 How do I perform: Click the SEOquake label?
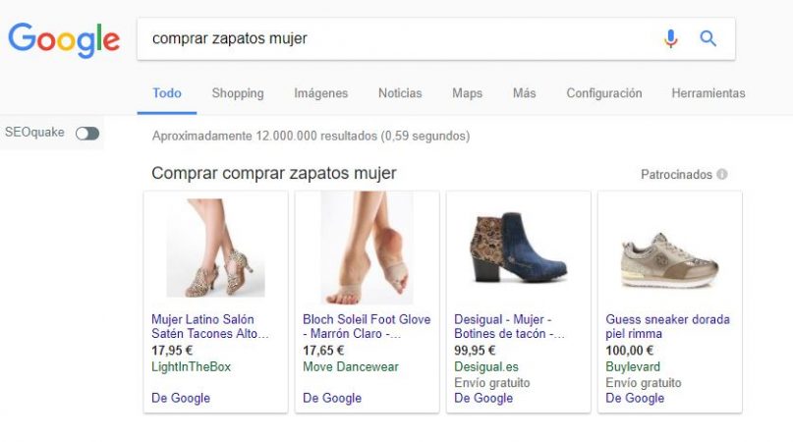tap(34, 132)
